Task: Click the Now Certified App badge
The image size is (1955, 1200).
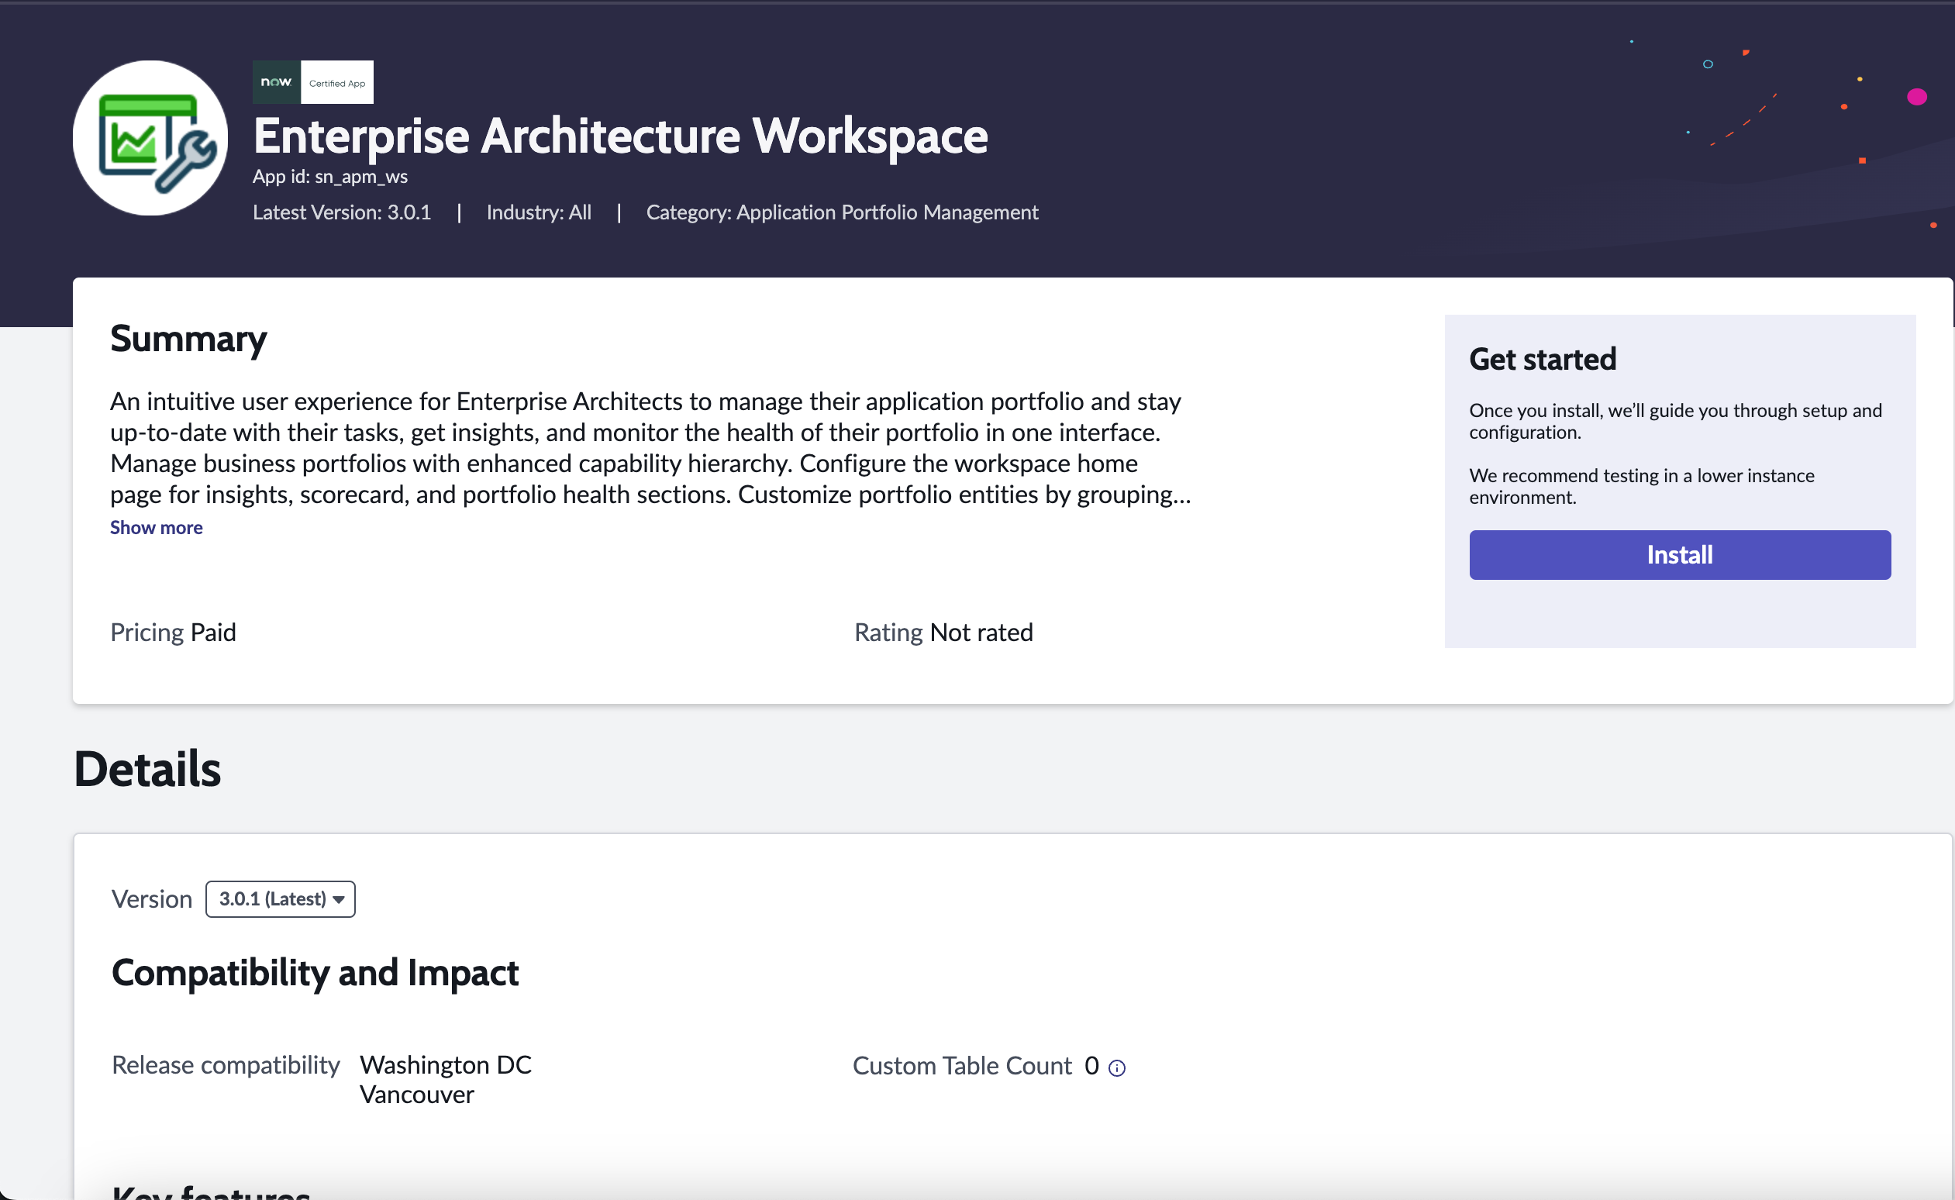Action: tap(312, 81)
